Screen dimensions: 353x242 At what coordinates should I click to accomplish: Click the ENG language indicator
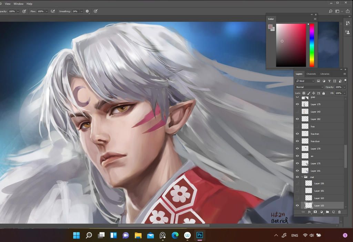[295, 235]
